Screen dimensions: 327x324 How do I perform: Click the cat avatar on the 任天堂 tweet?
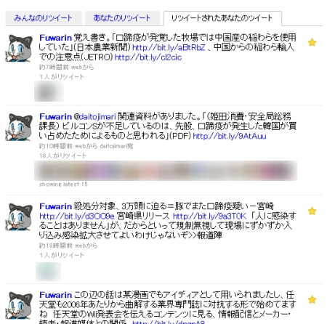19,305
